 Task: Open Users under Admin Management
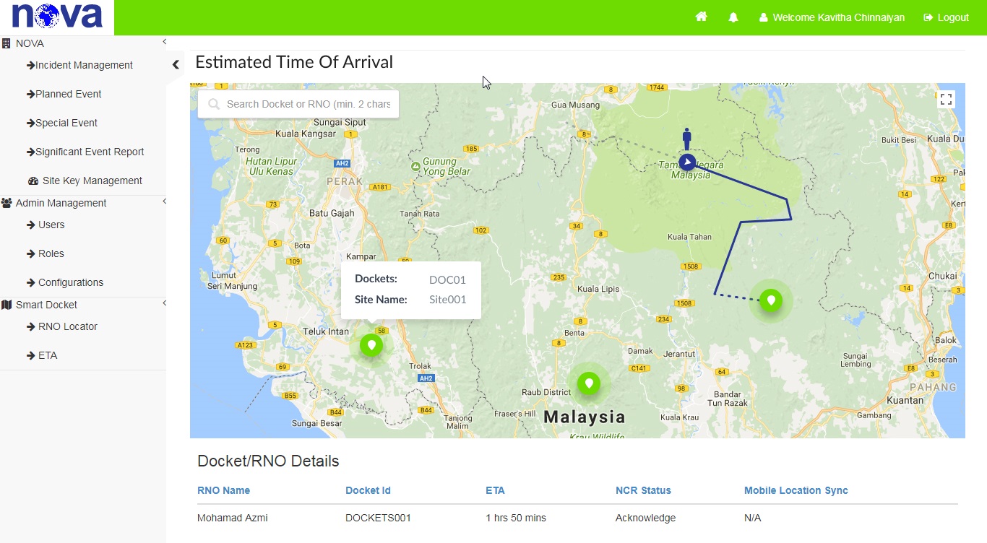(x=46, y=225)
